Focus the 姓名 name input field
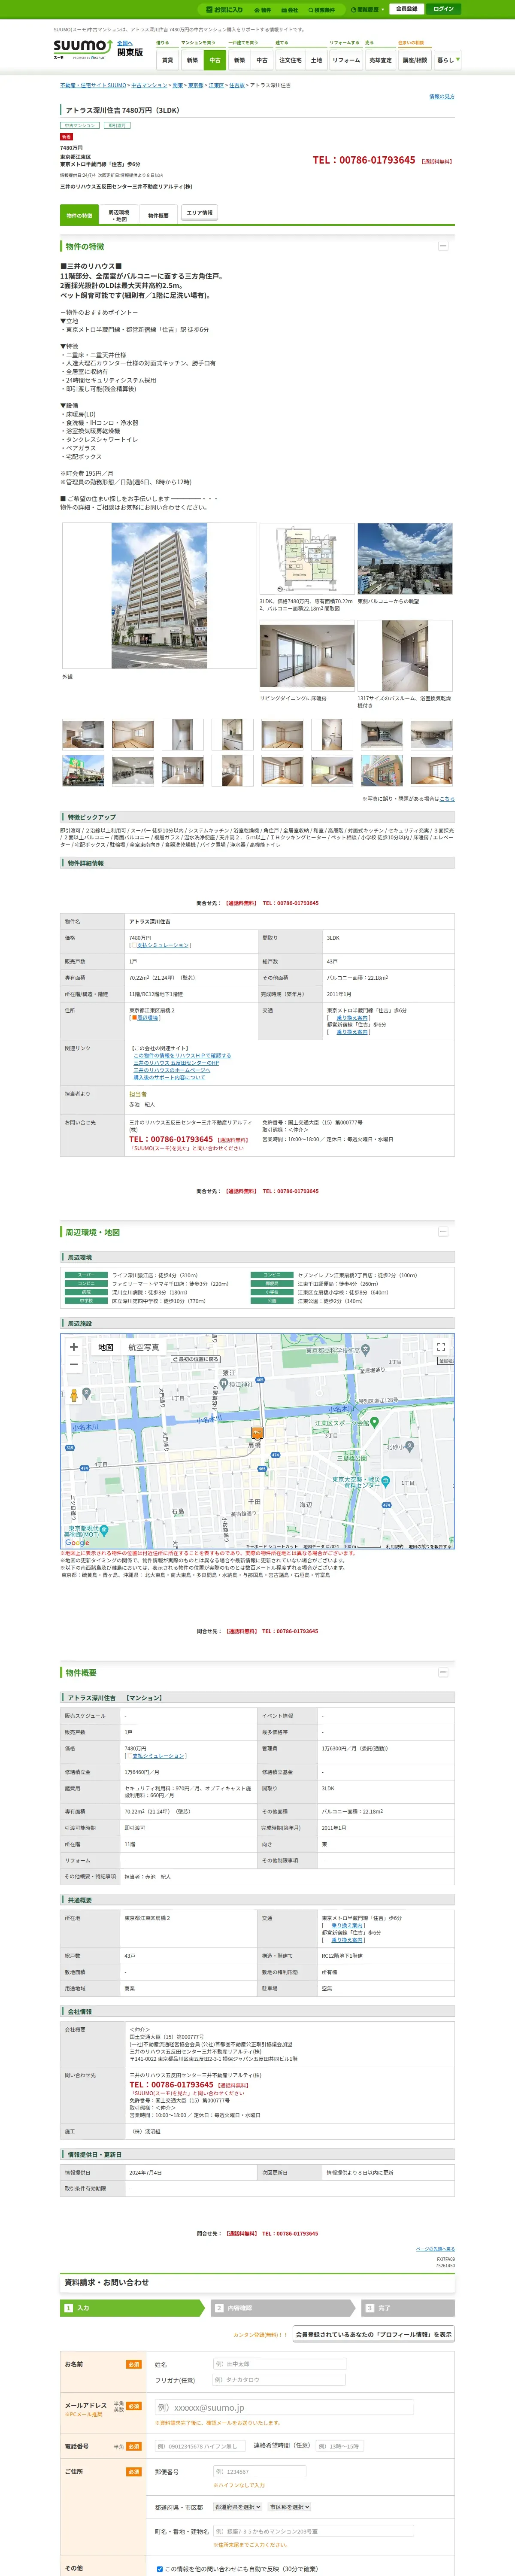 pos(279,2364)
